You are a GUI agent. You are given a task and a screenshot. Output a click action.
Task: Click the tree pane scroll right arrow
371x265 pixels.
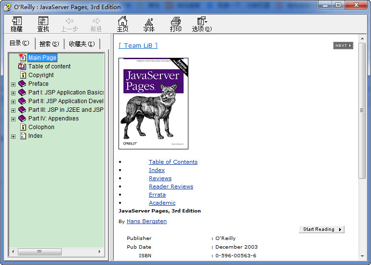point(99,252)
